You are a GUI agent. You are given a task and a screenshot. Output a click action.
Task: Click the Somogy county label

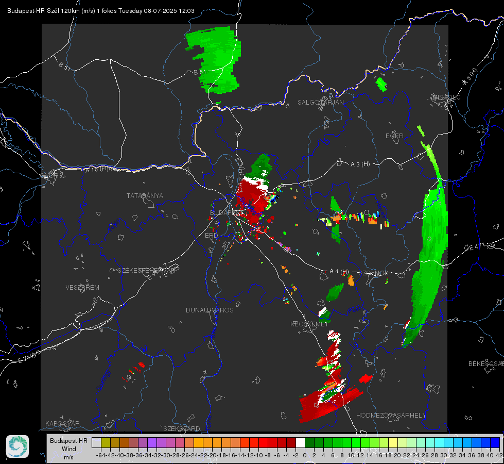103,381
